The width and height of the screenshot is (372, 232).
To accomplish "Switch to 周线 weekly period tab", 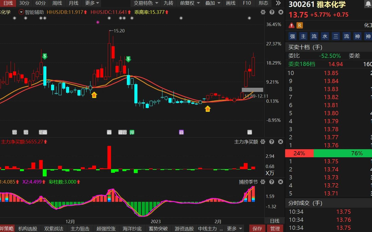I will point(57,3).
